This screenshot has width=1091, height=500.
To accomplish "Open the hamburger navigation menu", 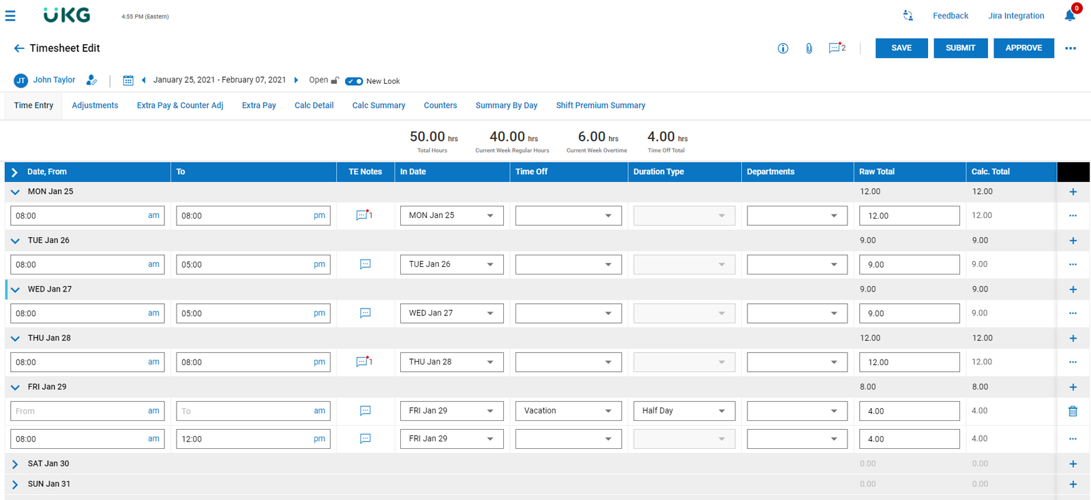I will pyautogui.click(x=10, y=16).
